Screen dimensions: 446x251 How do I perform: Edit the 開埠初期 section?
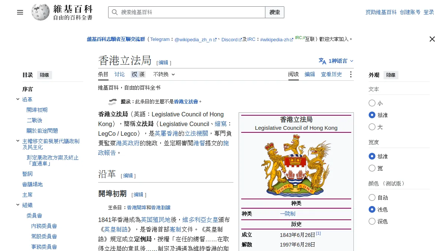click(139, 194)
